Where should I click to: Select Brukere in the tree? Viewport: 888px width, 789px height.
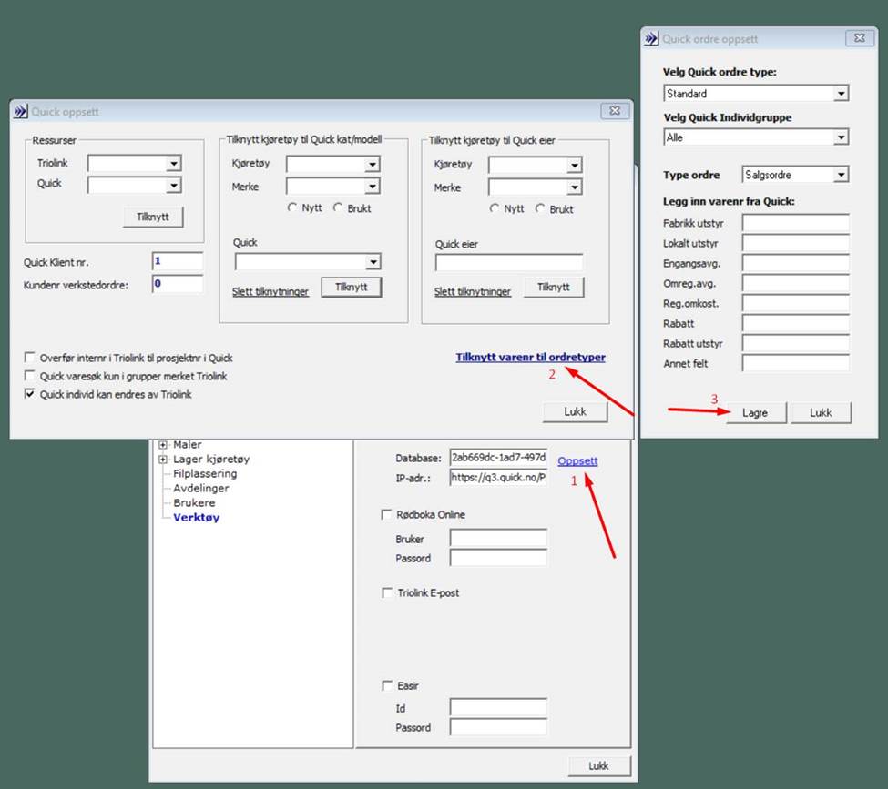[194, 502]
